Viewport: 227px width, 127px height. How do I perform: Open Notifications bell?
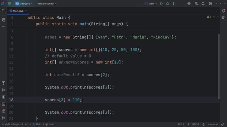pos(223,11)
